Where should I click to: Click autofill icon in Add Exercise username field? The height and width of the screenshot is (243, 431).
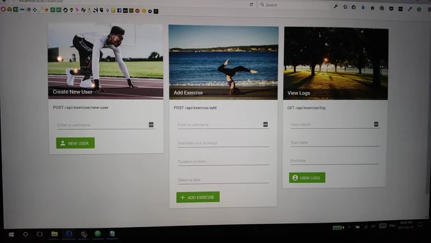(x=265, y=124)
